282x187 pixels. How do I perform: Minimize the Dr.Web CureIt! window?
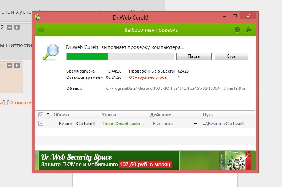(225, 16)
